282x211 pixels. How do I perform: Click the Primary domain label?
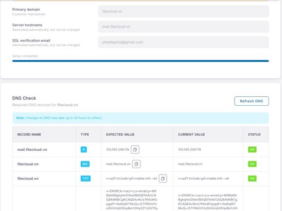(x=26, y=10)
